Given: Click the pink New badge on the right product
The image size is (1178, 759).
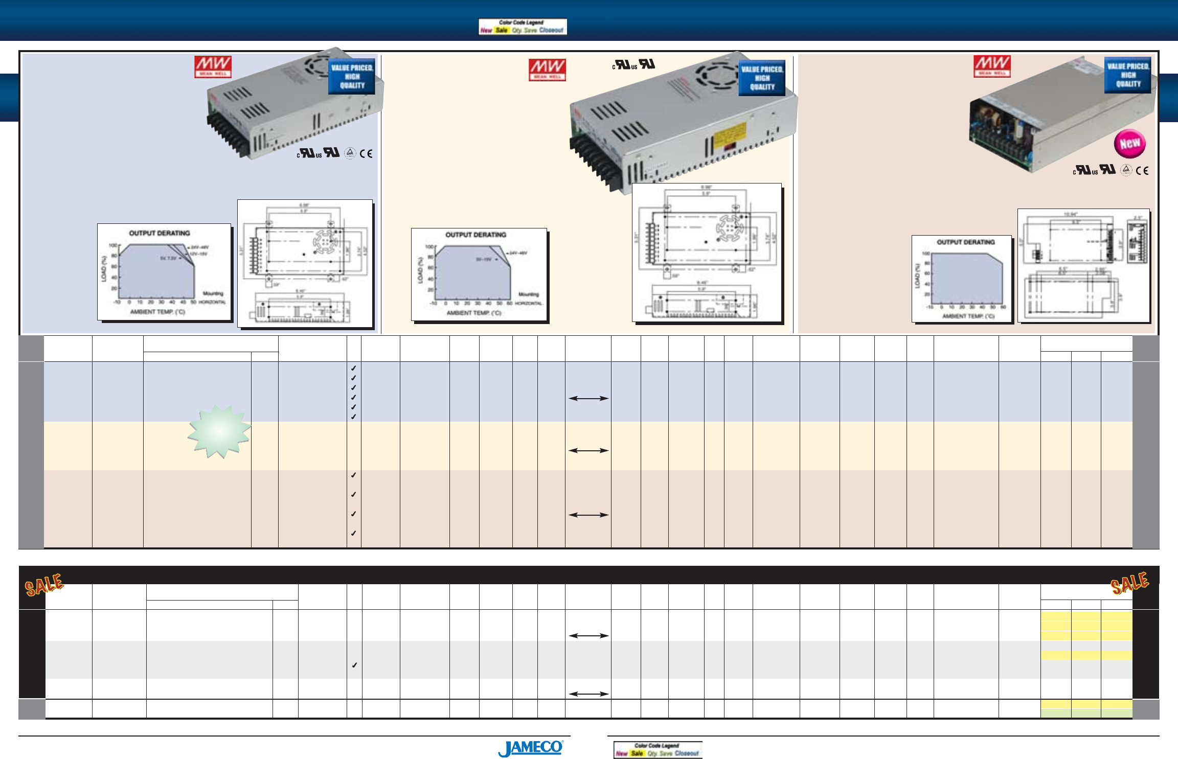Looking at the screenshot, I should (1130, 144).
